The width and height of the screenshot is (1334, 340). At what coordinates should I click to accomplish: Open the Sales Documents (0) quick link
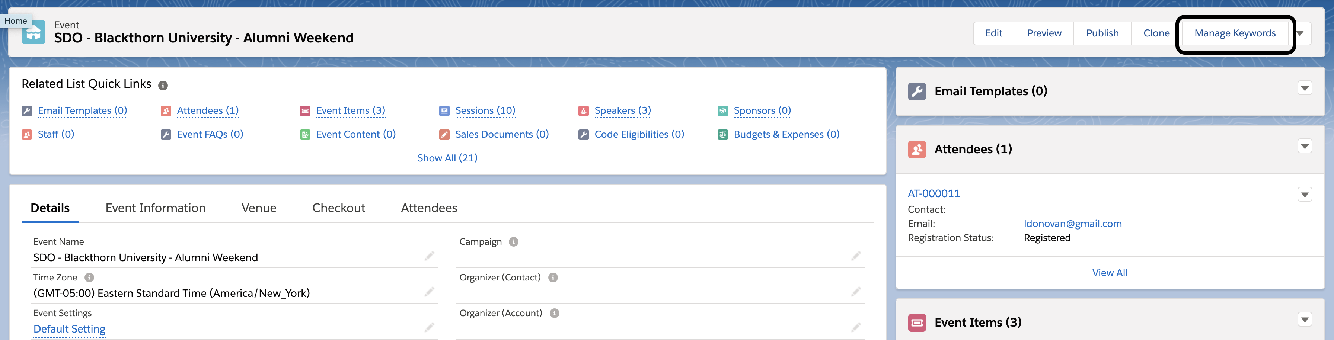[502, 135]
